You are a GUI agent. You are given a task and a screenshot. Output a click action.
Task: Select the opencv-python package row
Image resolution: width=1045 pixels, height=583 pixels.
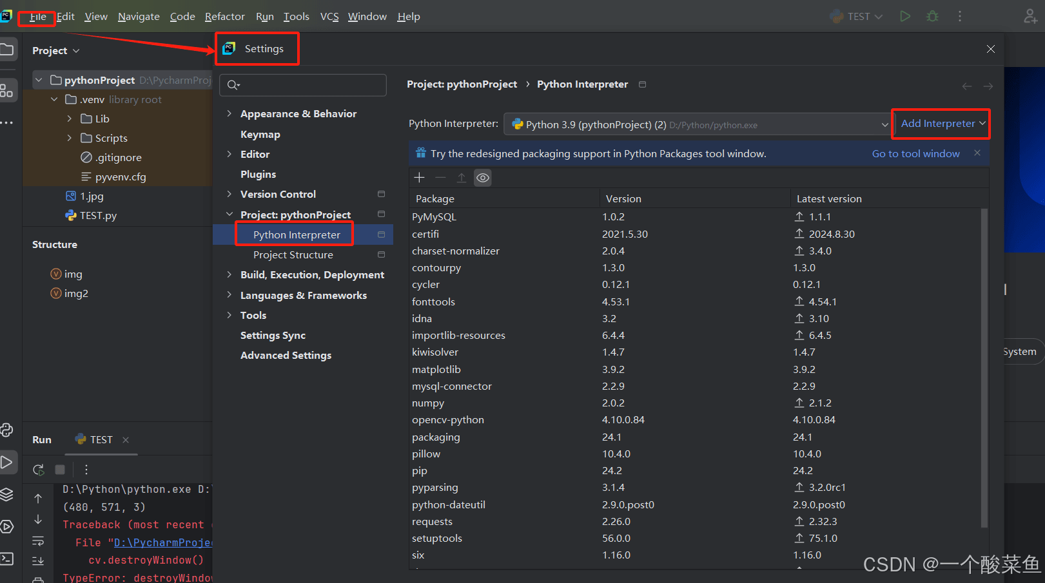pos(695,419)
